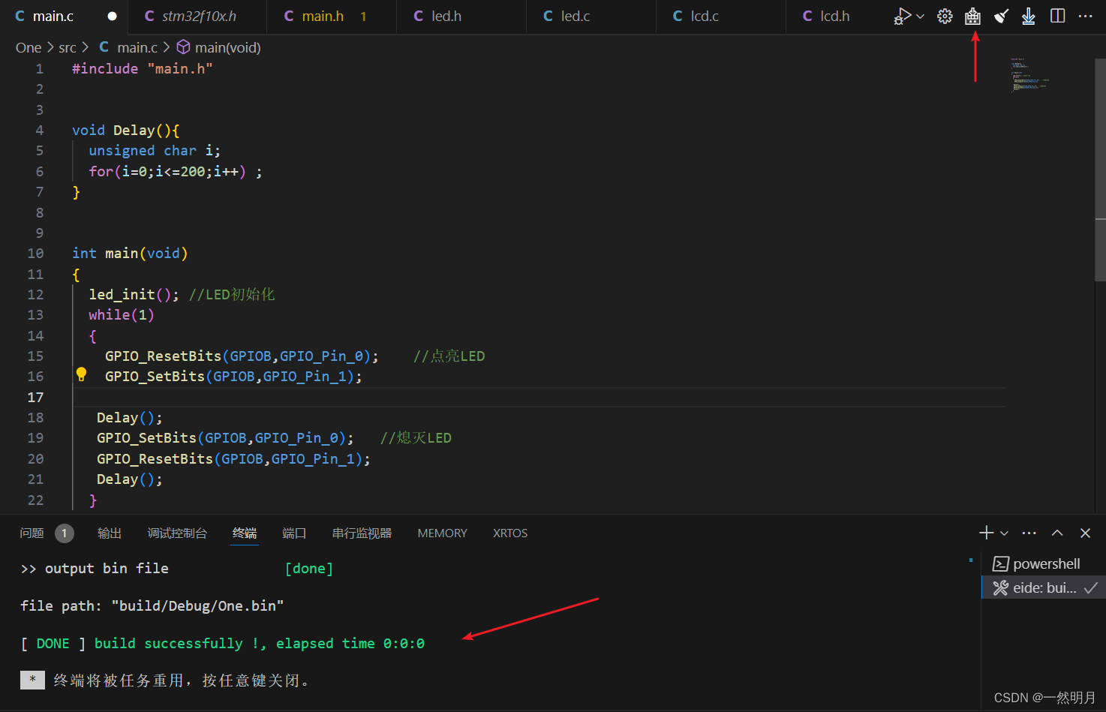This screenshot has height=712, width=1106.
Task: Open editor More Actions ellipsis
Action: [1085, 16]
